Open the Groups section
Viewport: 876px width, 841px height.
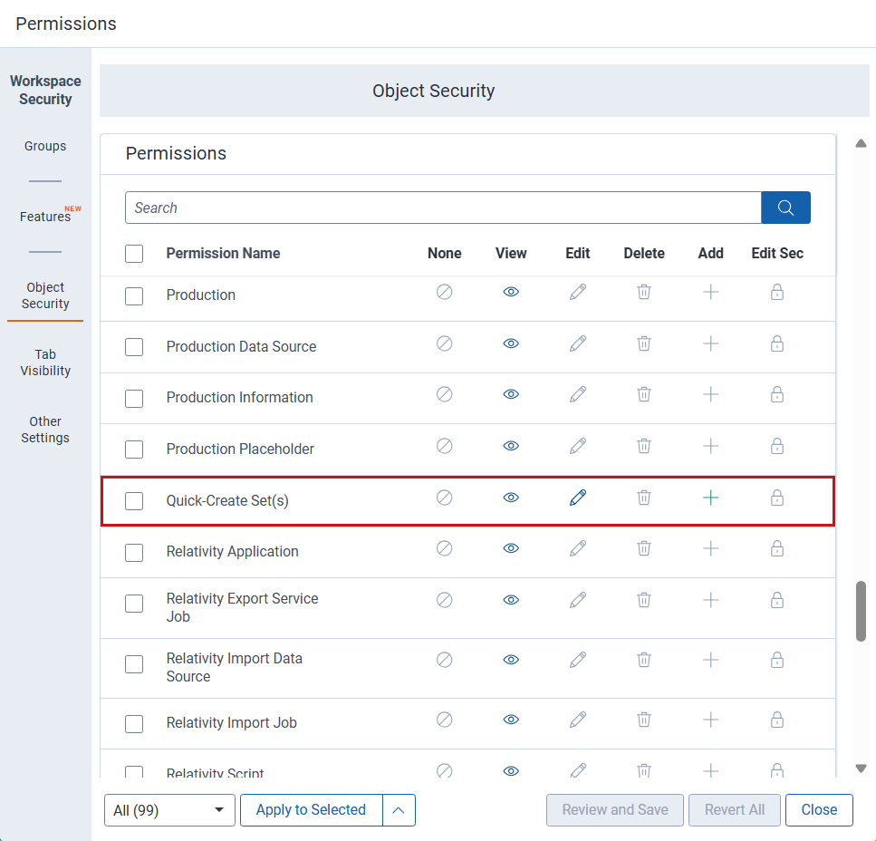[x=44, y=146]
